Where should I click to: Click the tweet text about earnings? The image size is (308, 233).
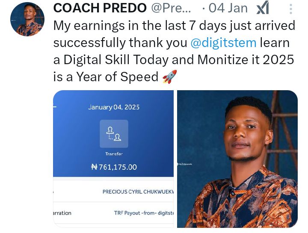point(174,26)
